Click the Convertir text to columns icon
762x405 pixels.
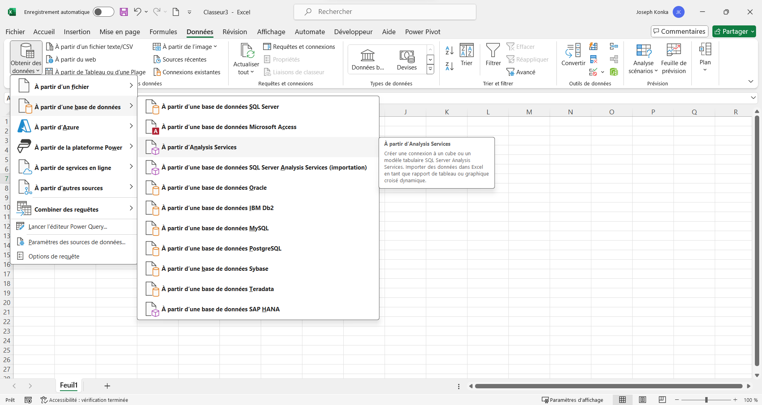[573, 55]
